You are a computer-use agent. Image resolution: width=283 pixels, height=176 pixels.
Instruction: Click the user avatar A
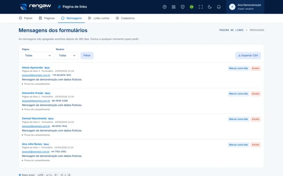[232, 7]
